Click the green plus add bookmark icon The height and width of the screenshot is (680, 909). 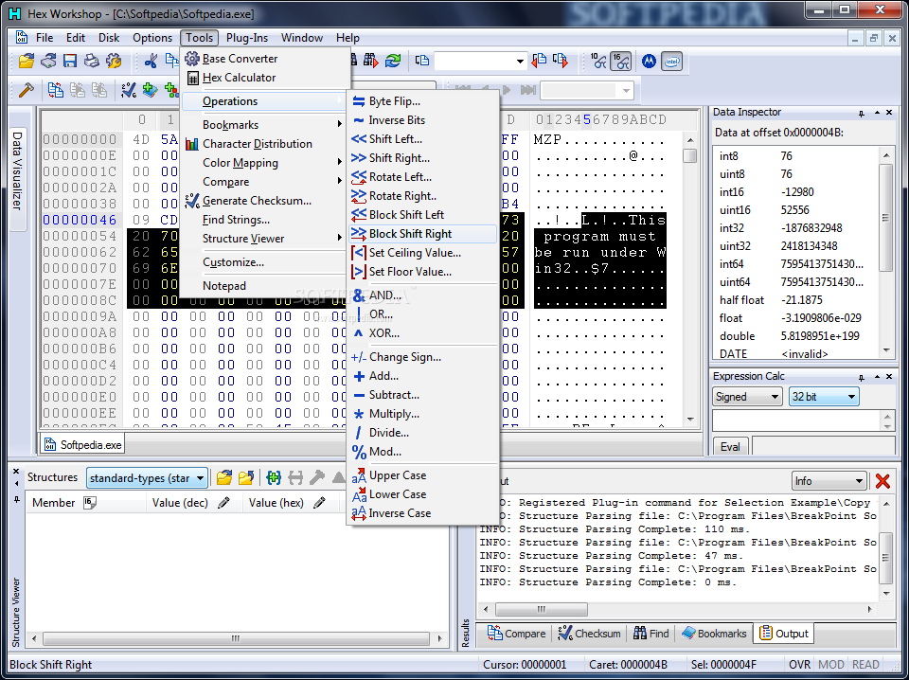pos(151,90)
